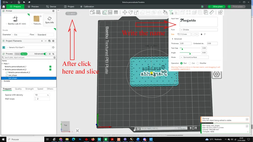Switch process scope to Global
The height and width of the screenshot is (142, 253).
click(x=17, y=54)
